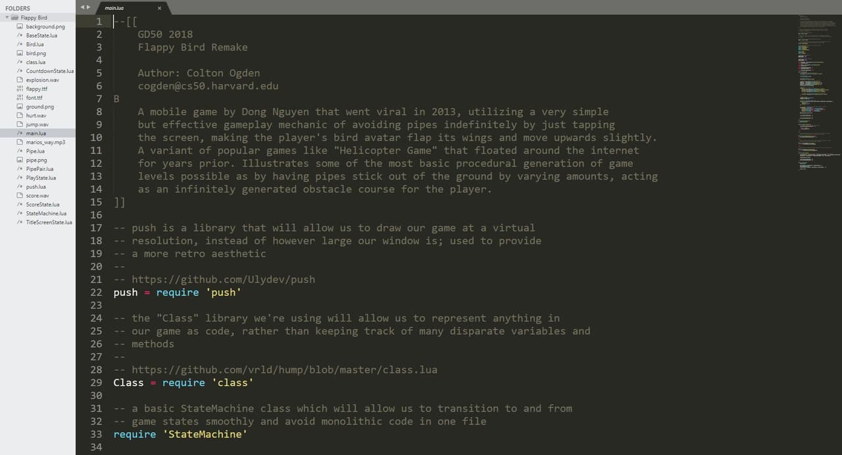Screen dimensions: 842x455
Task: Click line number 22 in gutter
Action: click(96, 292)
